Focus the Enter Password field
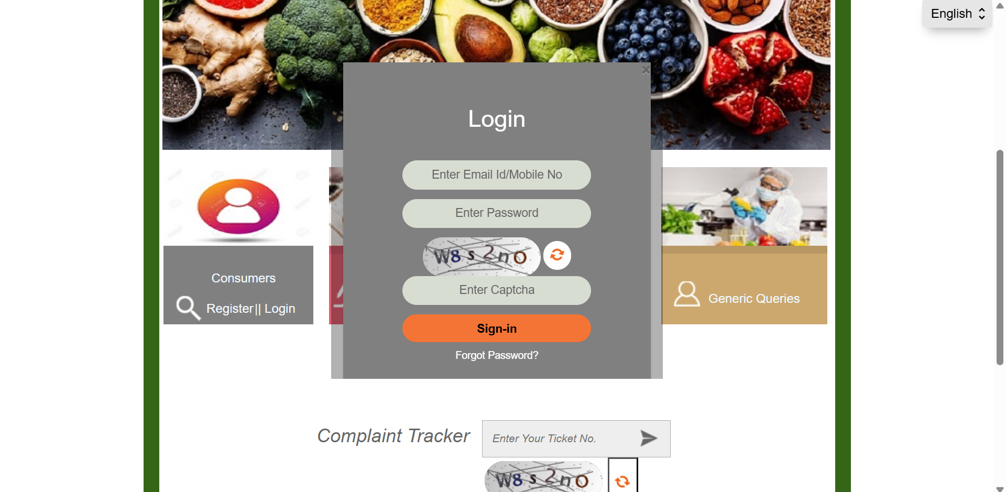Viewport: 1006px width, 492px height. 497,213
